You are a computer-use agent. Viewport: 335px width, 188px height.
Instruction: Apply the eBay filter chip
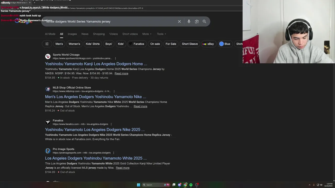click(x=208, y=44)
